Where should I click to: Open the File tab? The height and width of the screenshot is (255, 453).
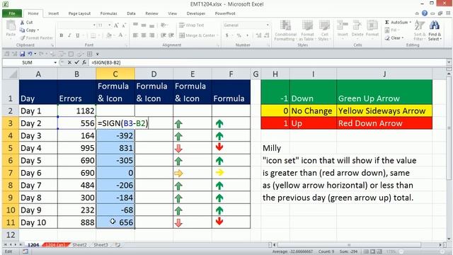[12, 13]
